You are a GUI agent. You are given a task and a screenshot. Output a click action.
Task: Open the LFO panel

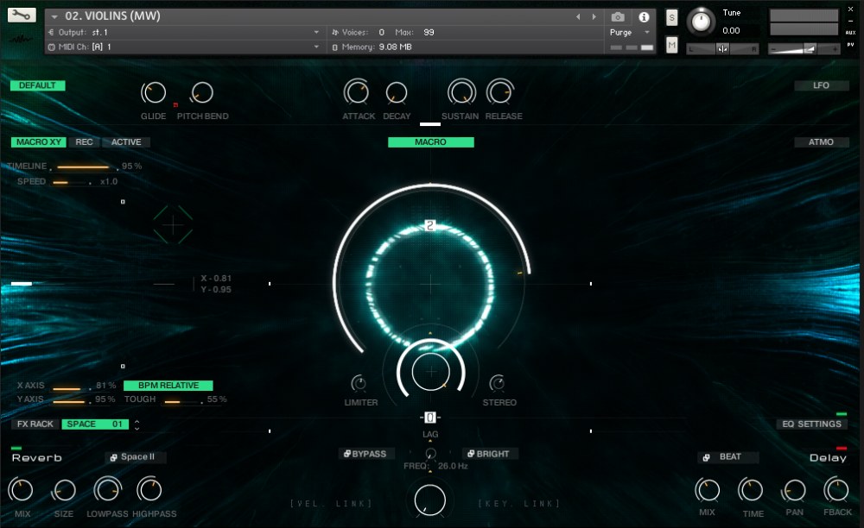[x=822, y=85]
